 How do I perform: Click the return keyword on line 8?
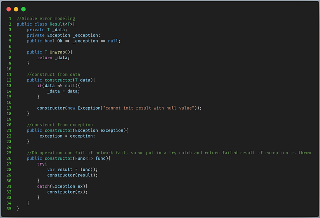point(44,58)
